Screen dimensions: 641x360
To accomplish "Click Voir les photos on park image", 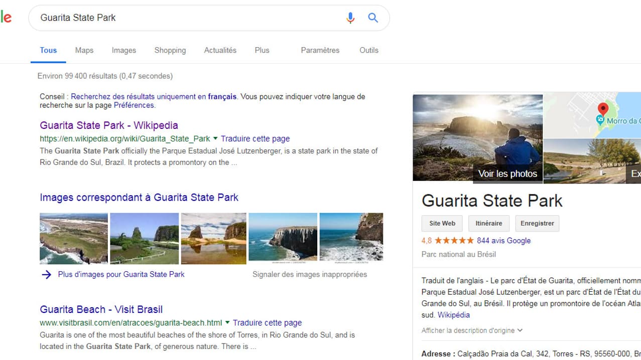I will 507,173.
